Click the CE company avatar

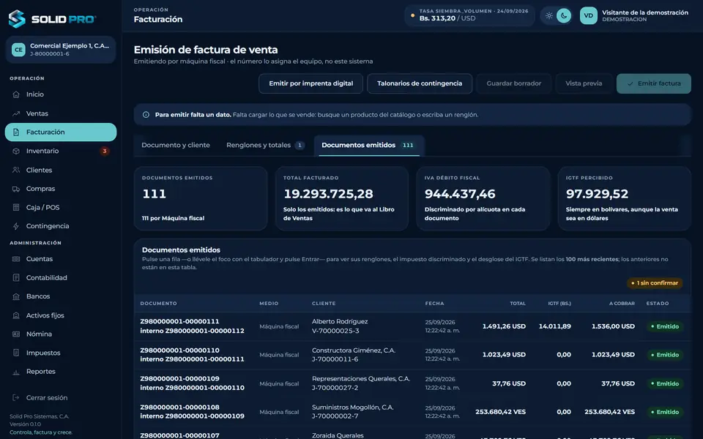click(x=18, y=50)
